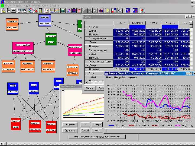Select the purple company node РОСОБУВЬ
The height and width of the screenshot is (146, 195).
(x=45, y=20)
